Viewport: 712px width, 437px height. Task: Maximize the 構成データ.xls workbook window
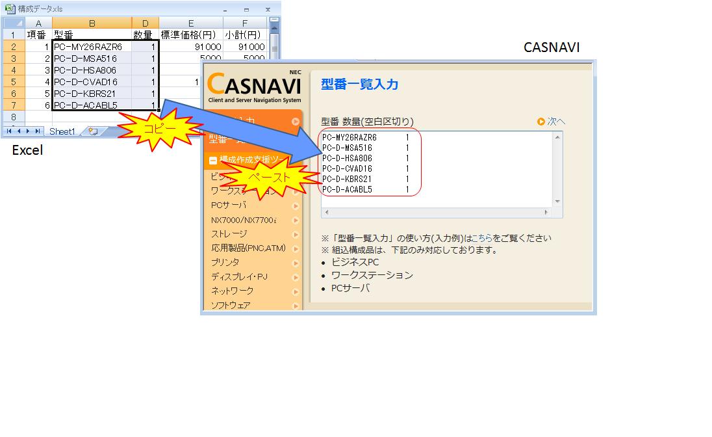[x=246, y=10]
